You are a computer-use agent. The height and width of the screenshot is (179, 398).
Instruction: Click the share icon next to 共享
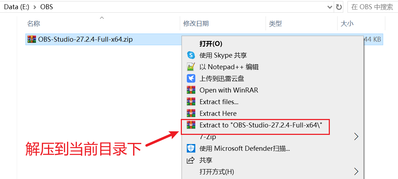(x=191, y=160)
